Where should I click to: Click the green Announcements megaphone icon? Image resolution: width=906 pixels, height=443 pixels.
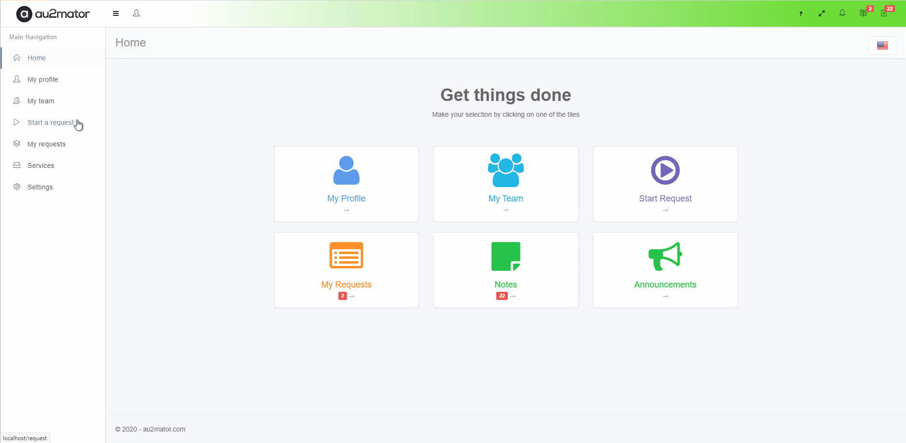click(x=665, y=256)
